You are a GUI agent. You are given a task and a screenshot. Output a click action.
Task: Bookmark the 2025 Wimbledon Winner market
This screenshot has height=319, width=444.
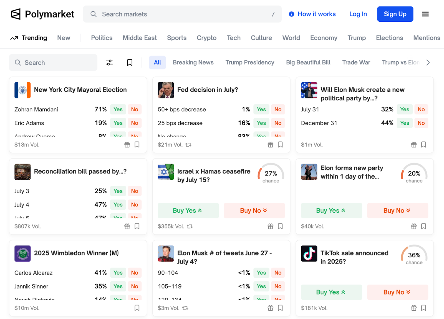[x=137, y=308]
